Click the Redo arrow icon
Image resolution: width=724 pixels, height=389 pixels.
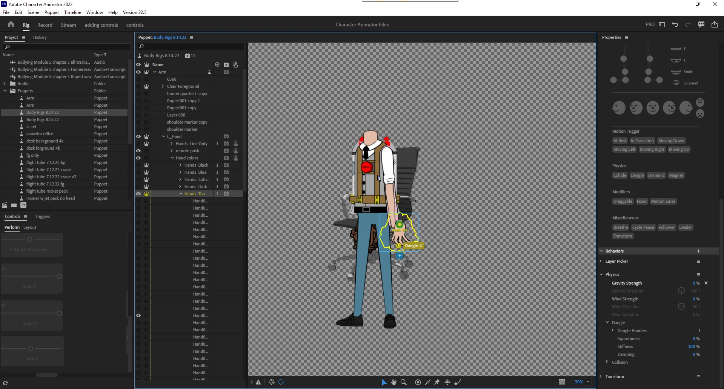[x=688, y=25]
